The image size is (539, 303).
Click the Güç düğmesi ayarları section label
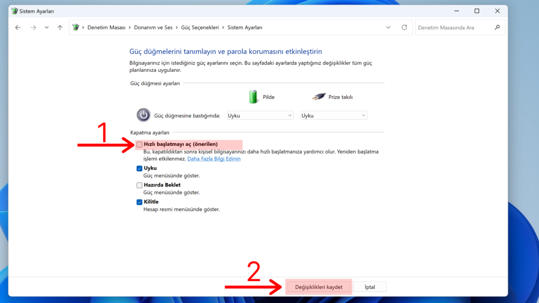tap(155, 84)
